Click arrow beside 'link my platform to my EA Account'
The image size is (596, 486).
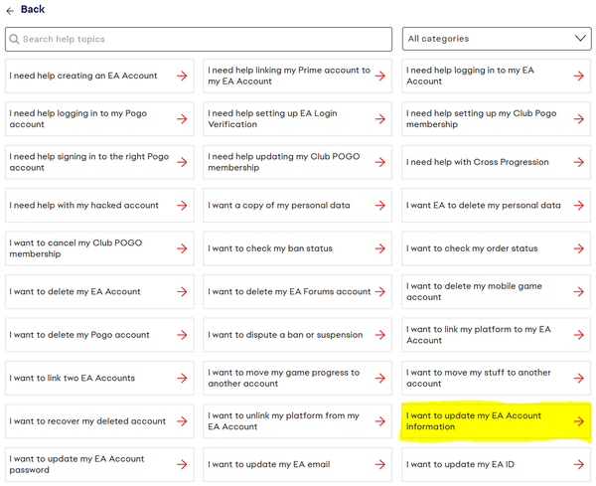tap(578, 335)
